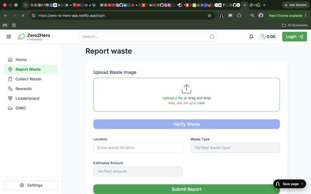Click browser back arrow
Viewport: 311px width, 194px height.
coord(5,15)
